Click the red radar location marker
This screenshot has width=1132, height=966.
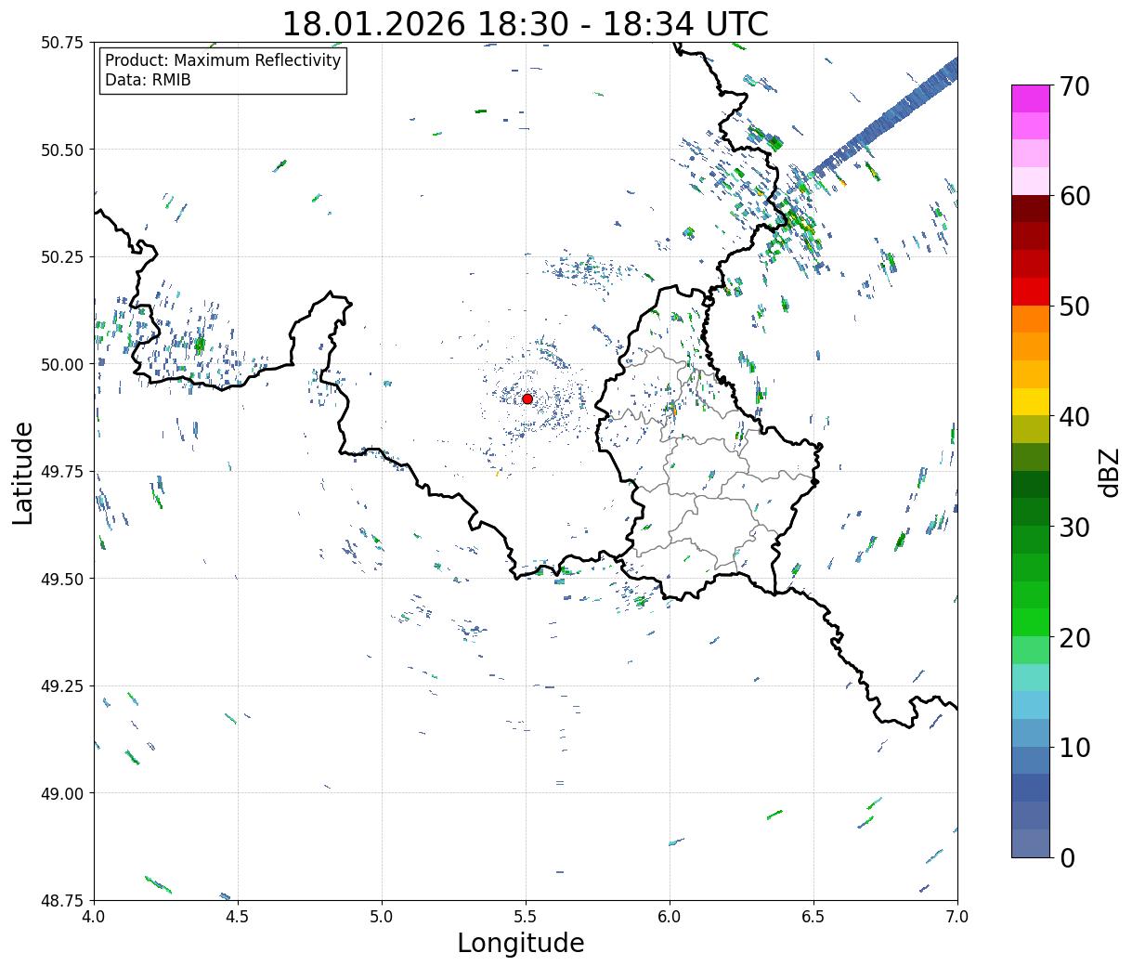(527, 398)
